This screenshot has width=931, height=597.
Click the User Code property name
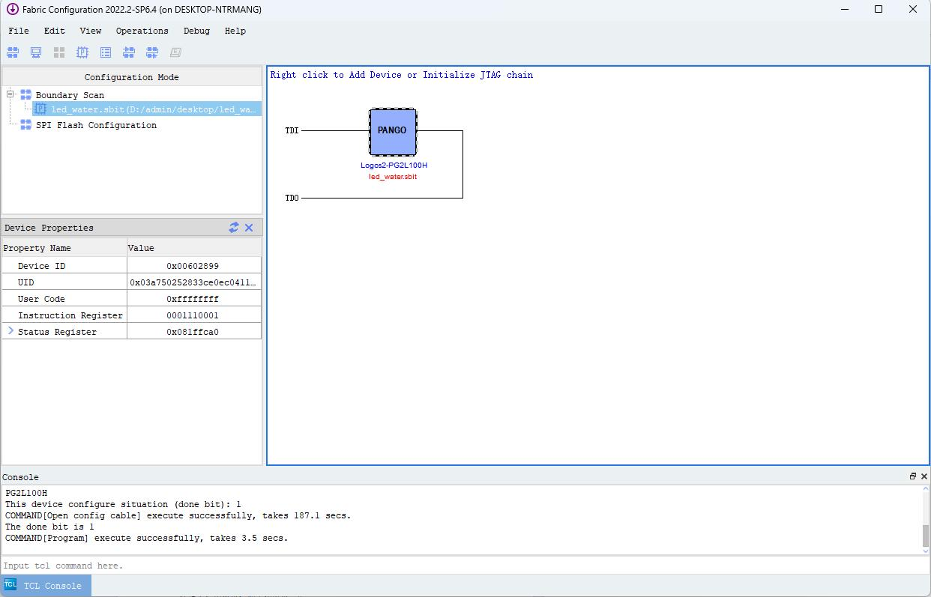coord(42,299)
